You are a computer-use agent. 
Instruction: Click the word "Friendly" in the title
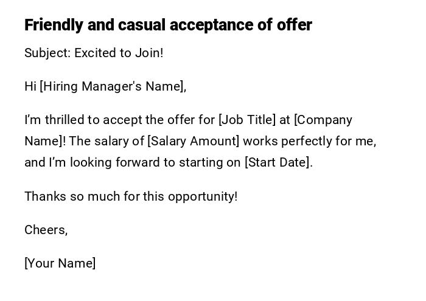(54, 25)
